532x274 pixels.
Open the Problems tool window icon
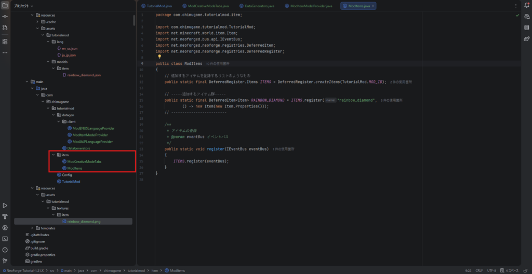coord(5,250)
